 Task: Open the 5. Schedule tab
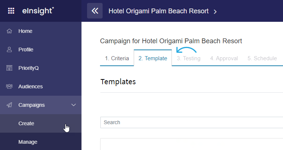262,58
